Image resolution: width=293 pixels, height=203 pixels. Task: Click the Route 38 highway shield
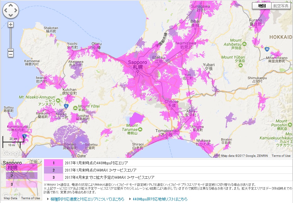[x=267, y=49]
